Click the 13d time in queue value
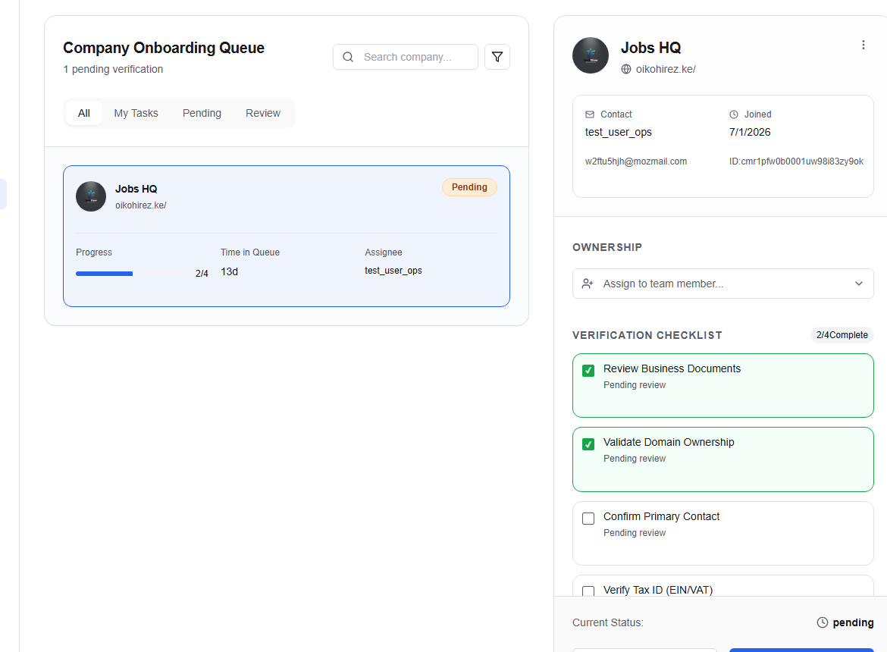This screenshot has height=652, width=887. pyautogui.click(x=229, y=271)
